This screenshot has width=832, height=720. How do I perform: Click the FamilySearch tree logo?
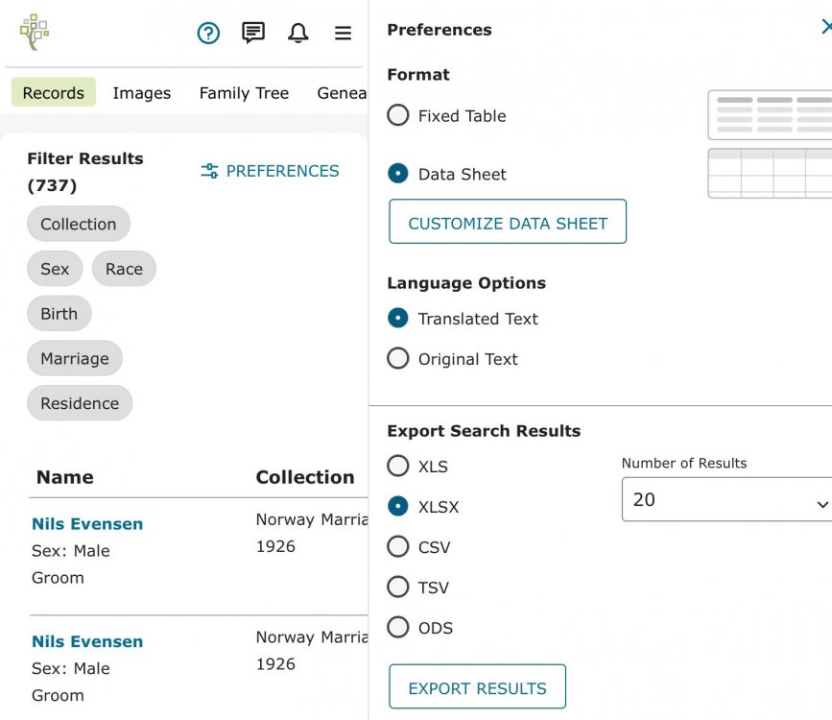tap(35, 33)
